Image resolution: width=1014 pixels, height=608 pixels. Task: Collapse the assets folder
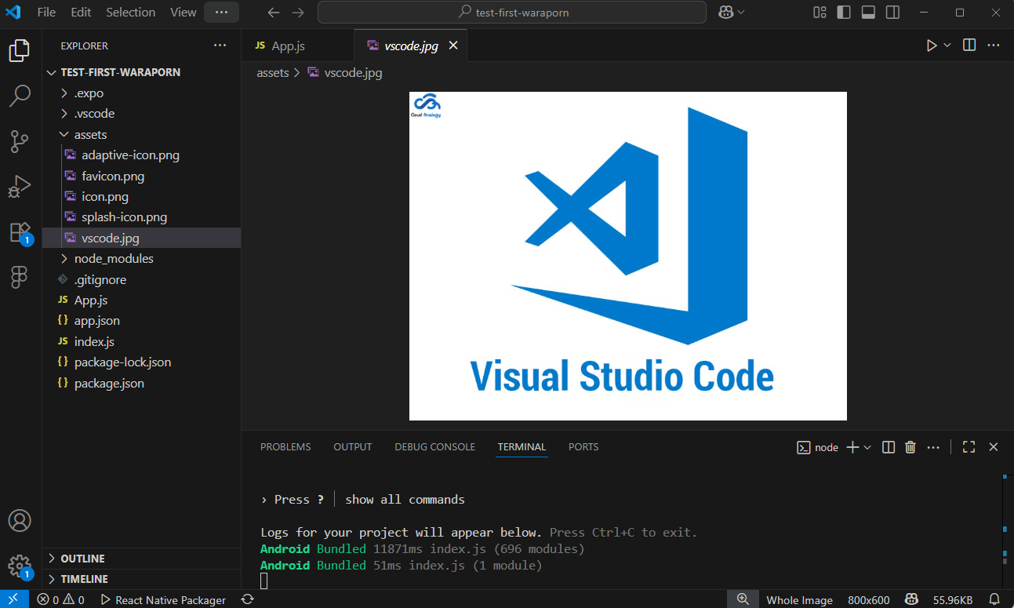point(90,135)
